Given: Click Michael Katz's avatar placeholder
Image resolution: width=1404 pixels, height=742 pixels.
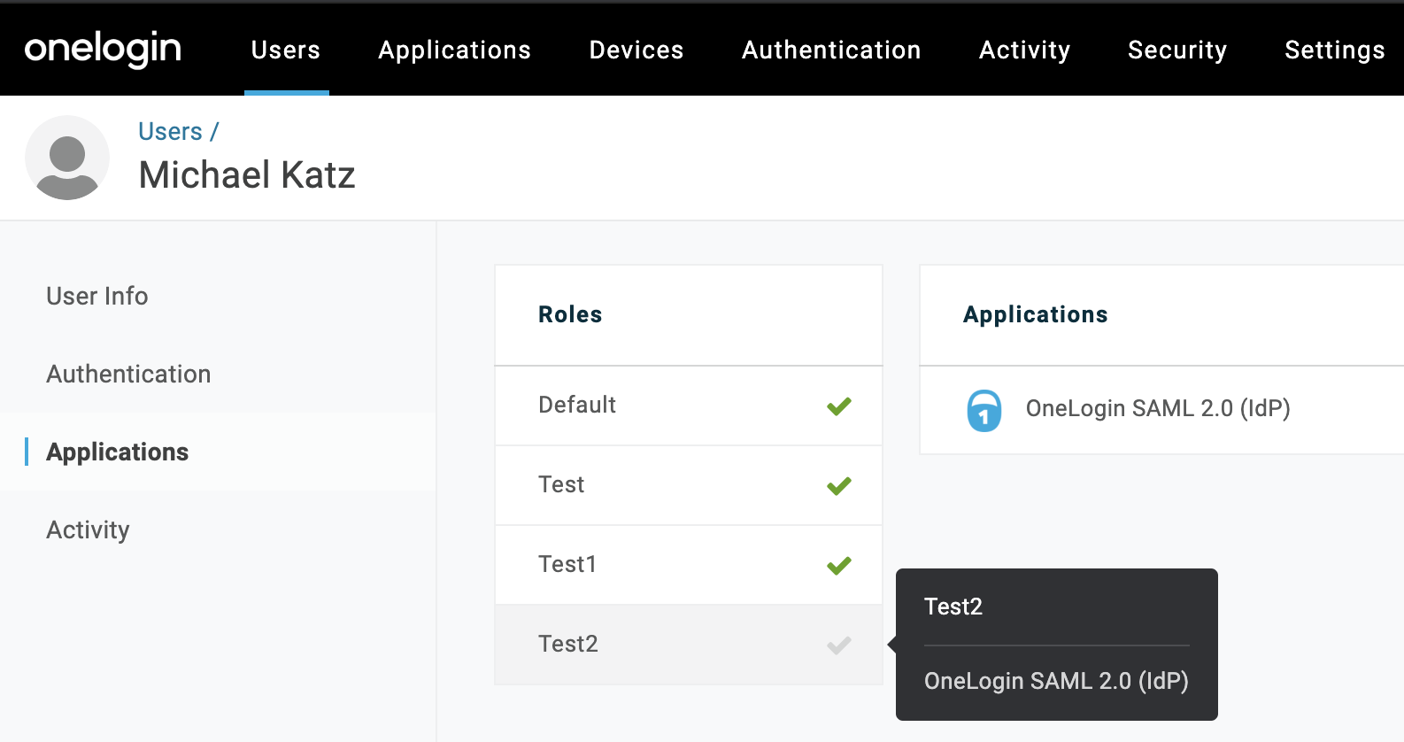Looking at the screenshot, I should pyautogui.click(x=67, y=158).
